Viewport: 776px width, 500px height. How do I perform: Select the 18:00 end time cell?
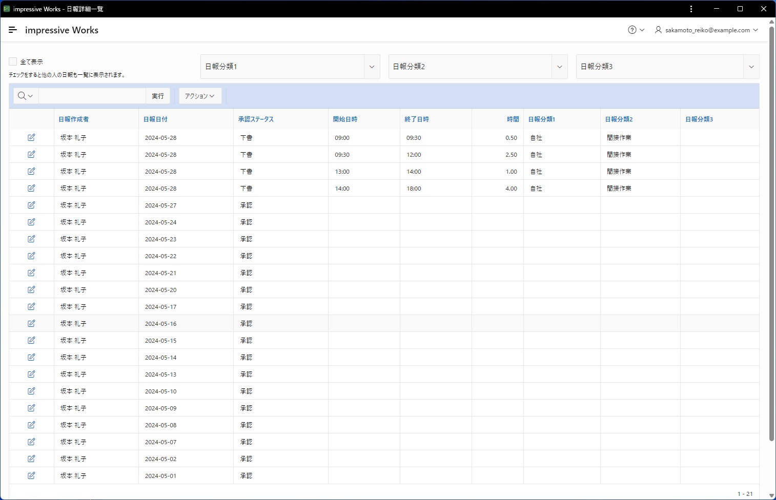(436, 189)
